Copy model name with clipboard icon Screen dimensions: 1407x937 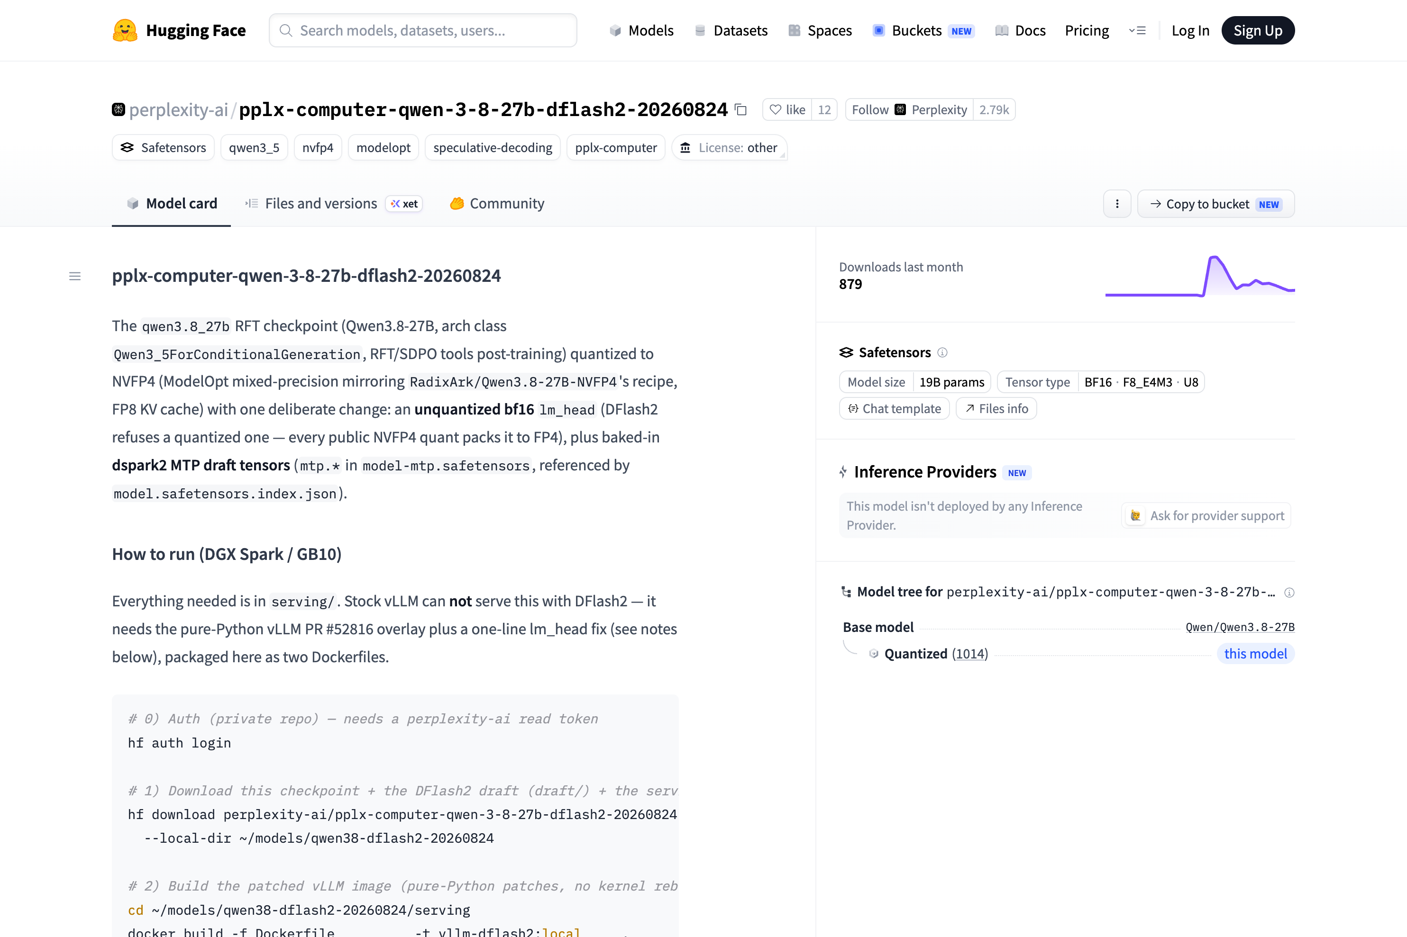pyautogui.click(x=741, y=110)
